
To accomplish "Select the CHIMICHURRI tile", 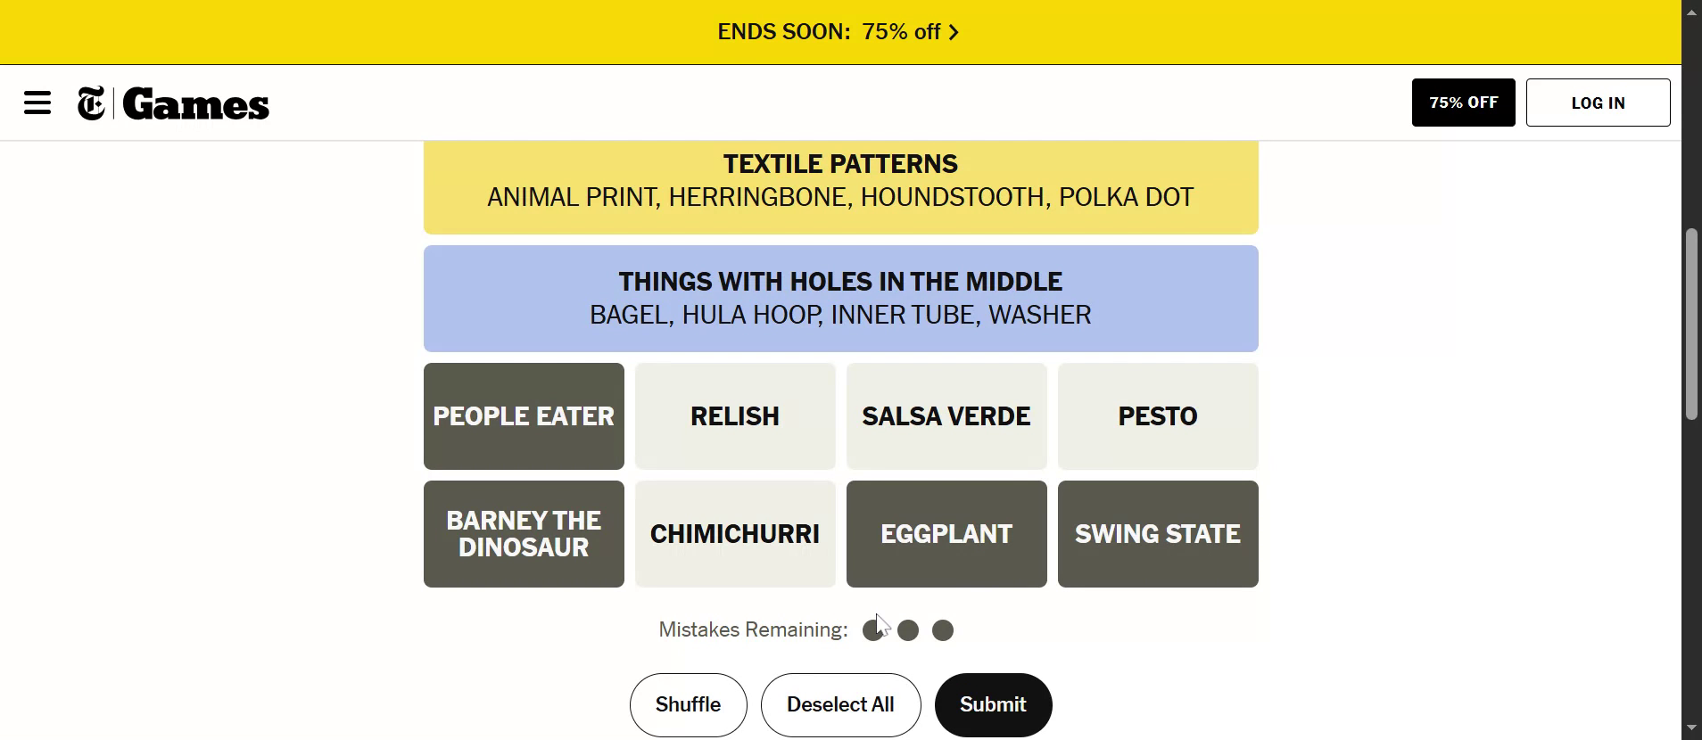I will (x=735, y=534).
